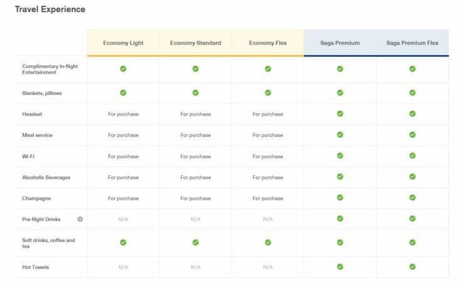Viewport: 457px width, 284px height.
Task: Click Saga Premium checkmark for Soft drinks row
Action: point(340,243)
